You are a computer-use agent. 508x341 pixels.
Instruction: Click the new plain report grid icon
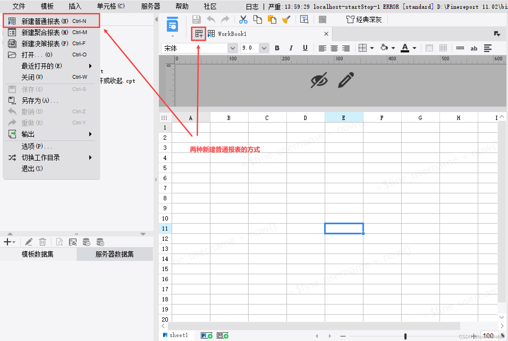tap(199, 34)
